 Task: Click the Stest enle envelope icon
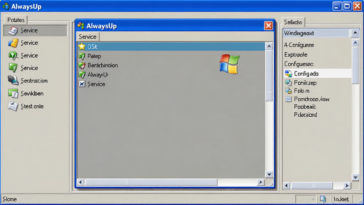[x=13, y=106]
